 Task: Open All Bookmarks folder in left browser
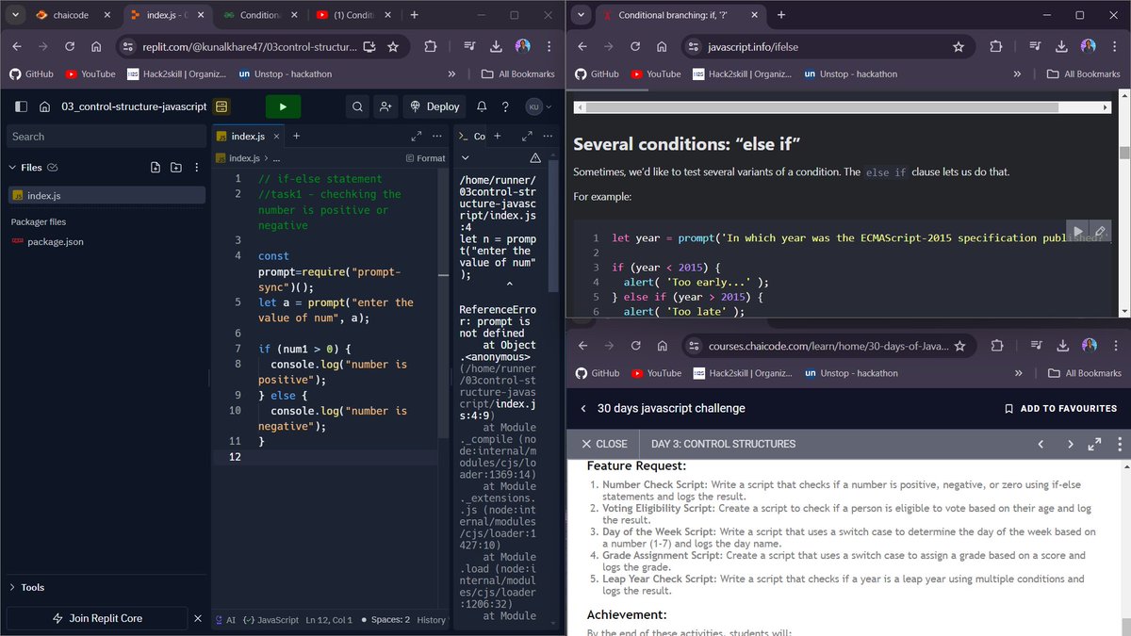click(x=517, y=73)
